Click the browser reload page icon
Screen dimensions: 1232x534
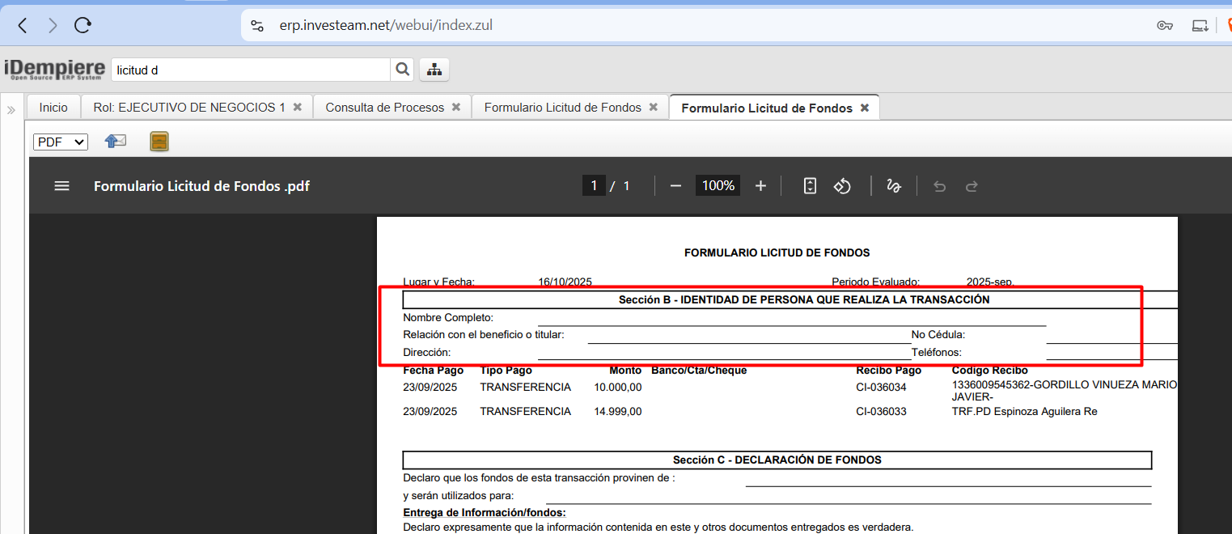point(83,25)
